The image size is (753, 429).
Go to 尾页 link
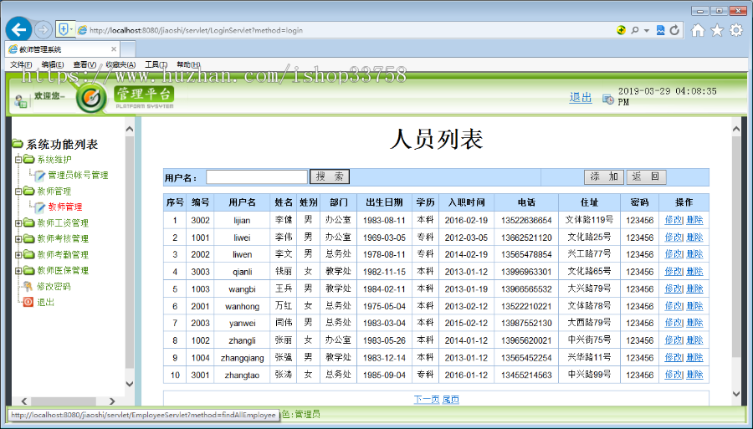(450, 399)
